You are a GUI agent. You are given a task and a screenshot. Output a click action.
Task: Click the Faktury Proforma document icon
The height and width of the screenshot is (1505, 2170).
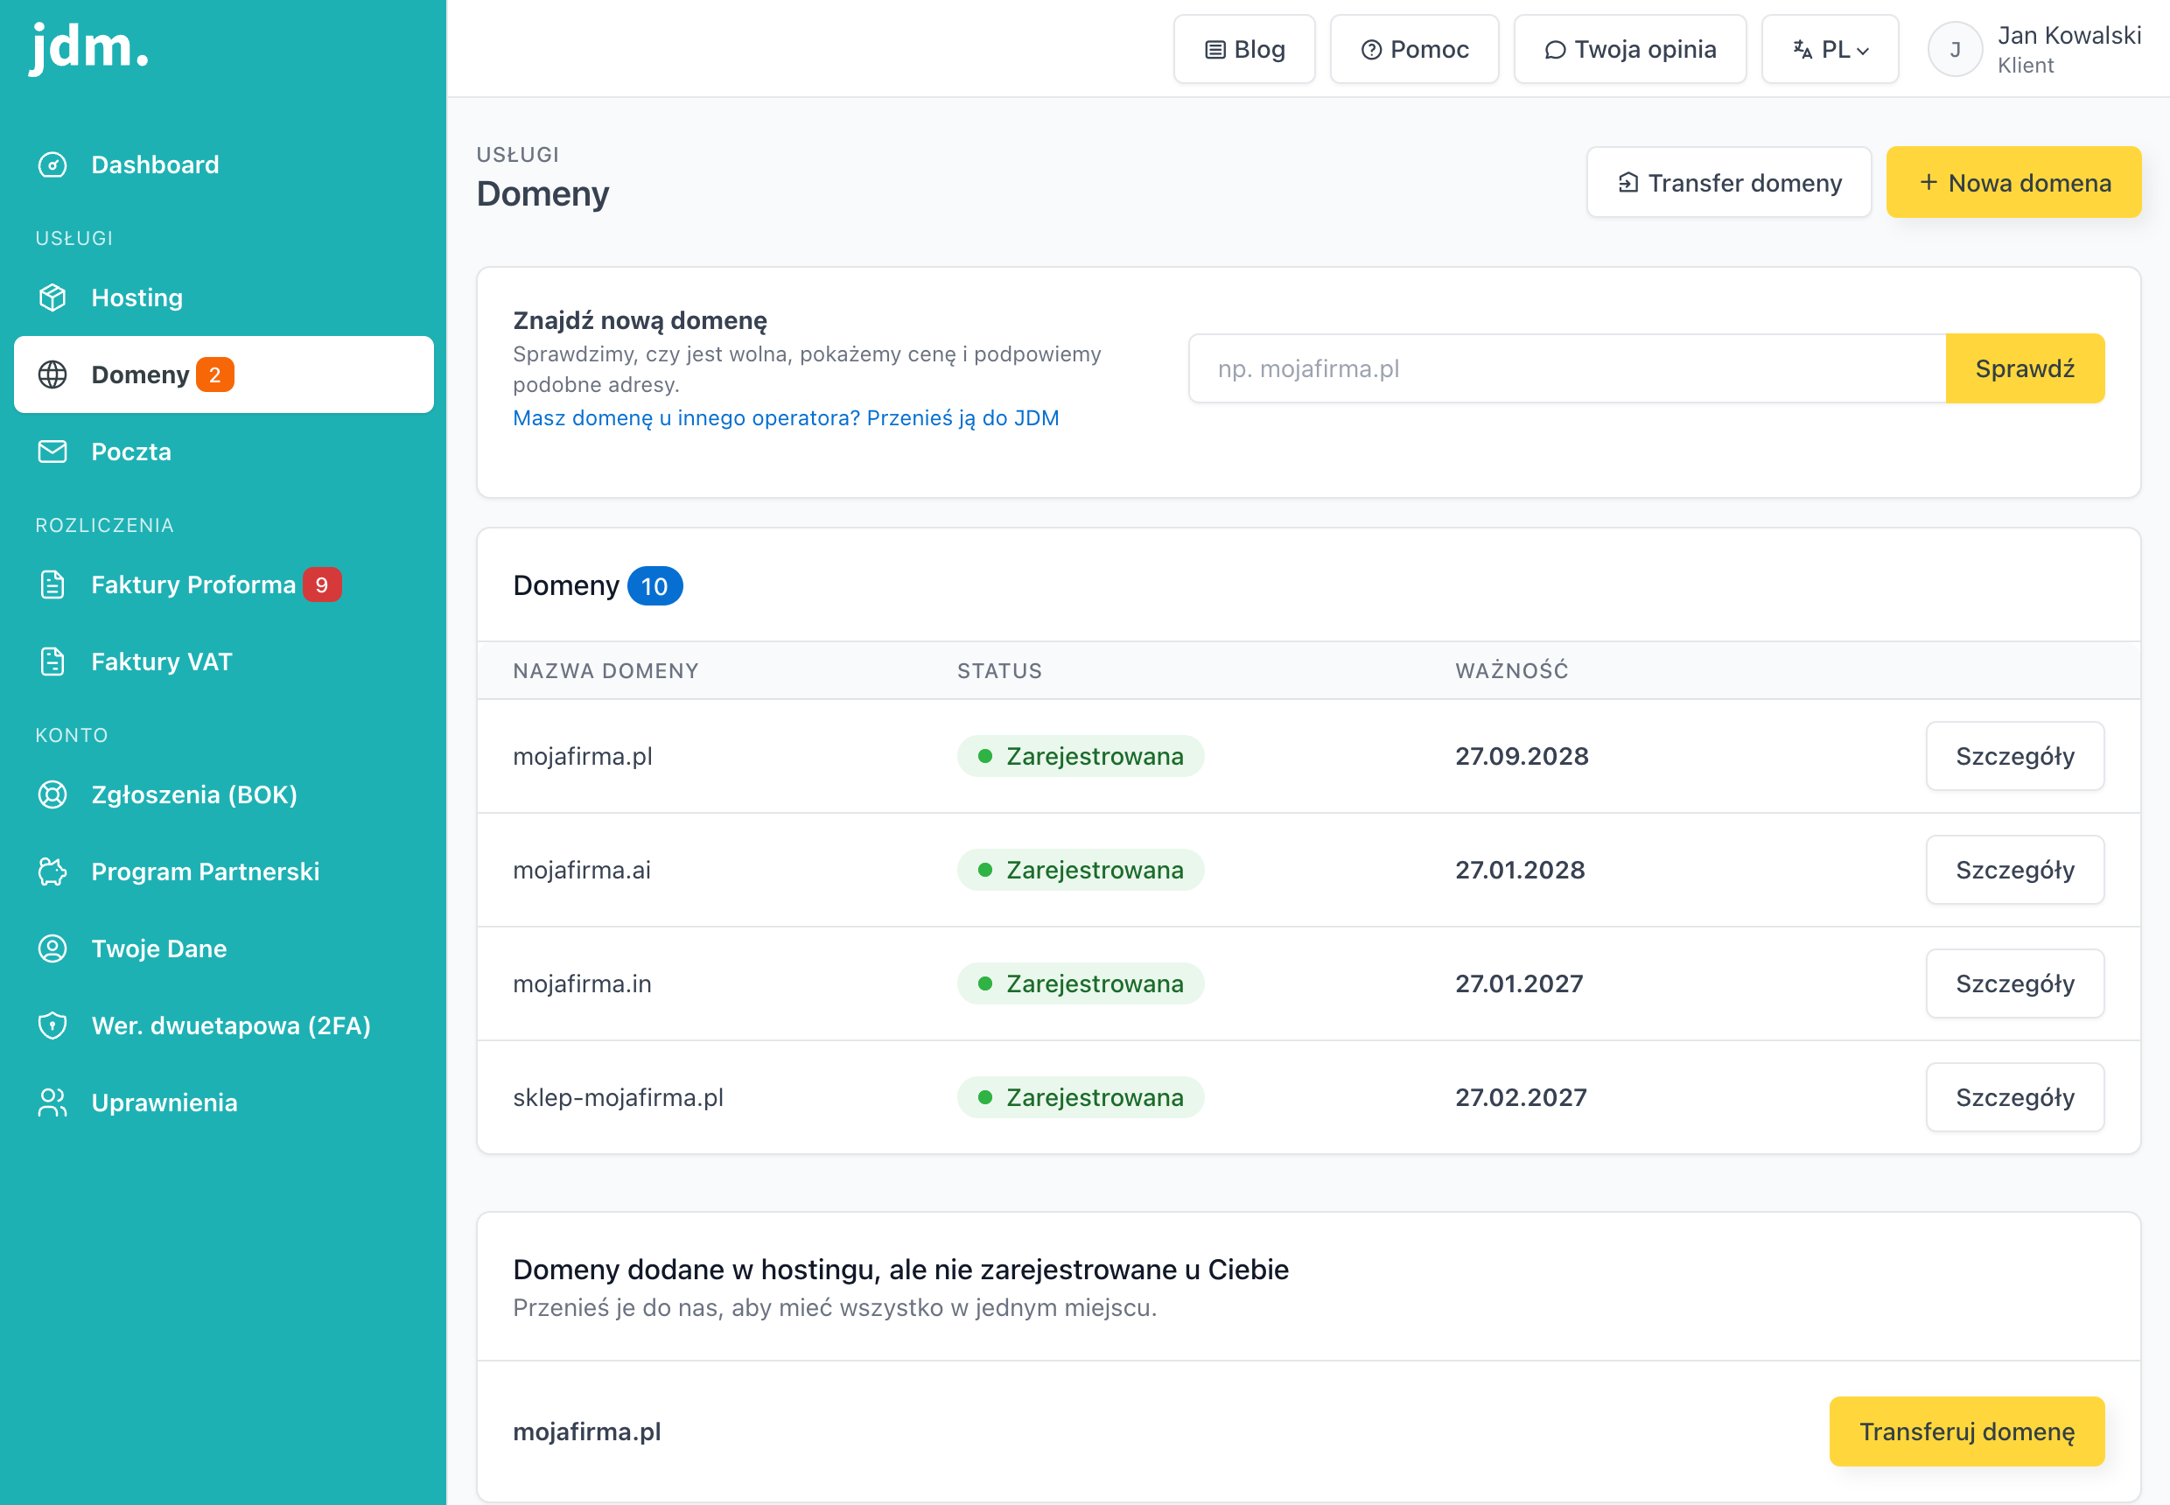click(52, 584)
